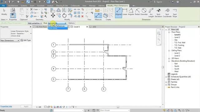Click the Edit Type button
Screen dimensions: 200x112
(26, 40)
